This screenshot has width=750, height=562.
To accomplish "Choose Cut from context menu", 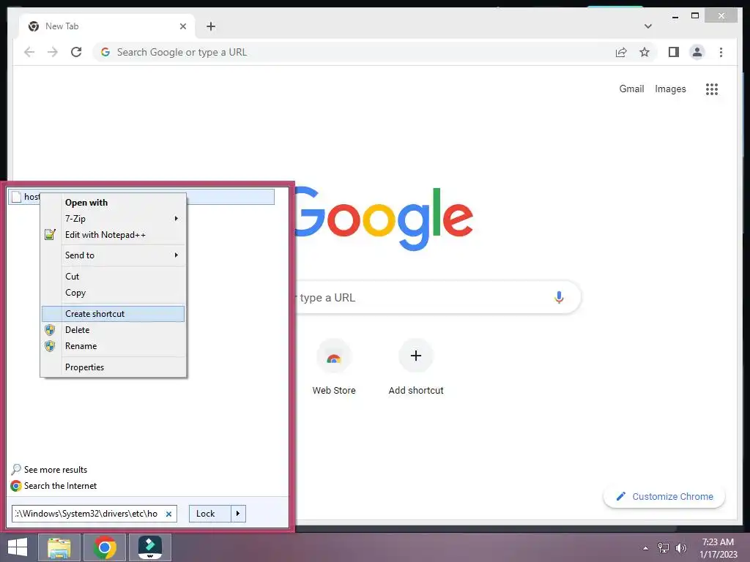I will pyautogui.click(x=114, y=276).
